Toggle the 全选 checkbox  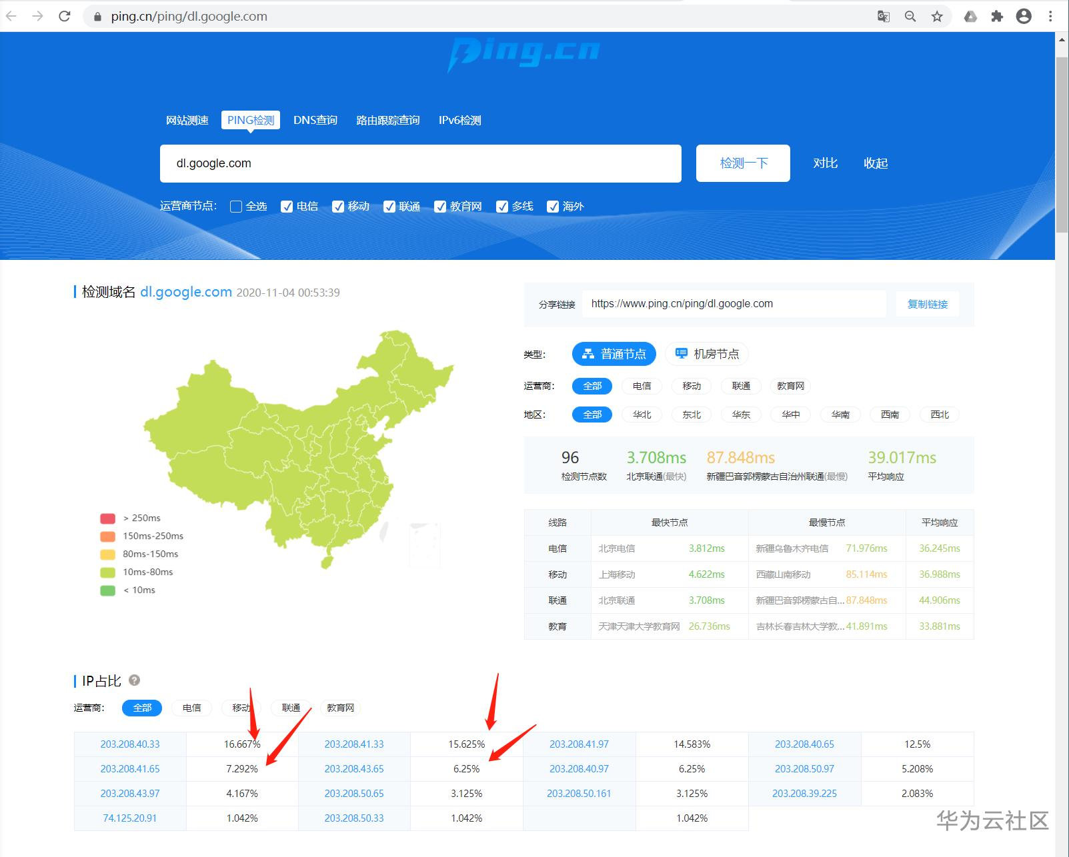point(235,207)
